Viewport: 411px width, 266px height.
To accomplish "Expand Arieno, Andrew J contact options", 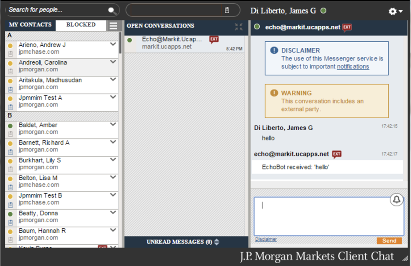I will [x=113, y=44].
